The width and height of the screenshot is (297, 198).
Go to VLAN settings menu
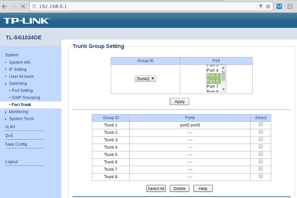[x=10, y=127]
